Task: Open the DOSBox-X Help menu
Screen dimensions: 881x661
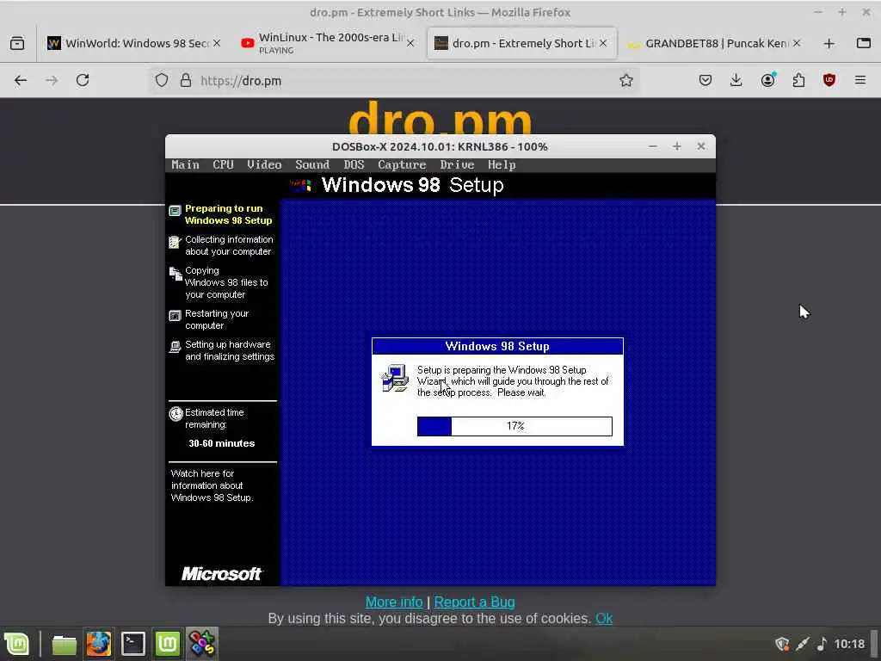Action: coord(502,164)
